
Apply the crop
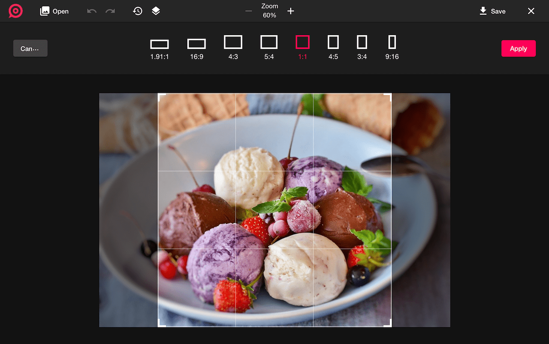pyautogui.click(x=519, y=48)
